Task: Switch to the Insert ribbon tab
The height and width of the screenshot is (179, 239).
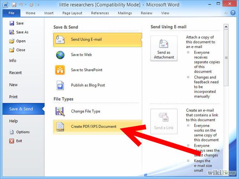Action: (x=49, y=13)
